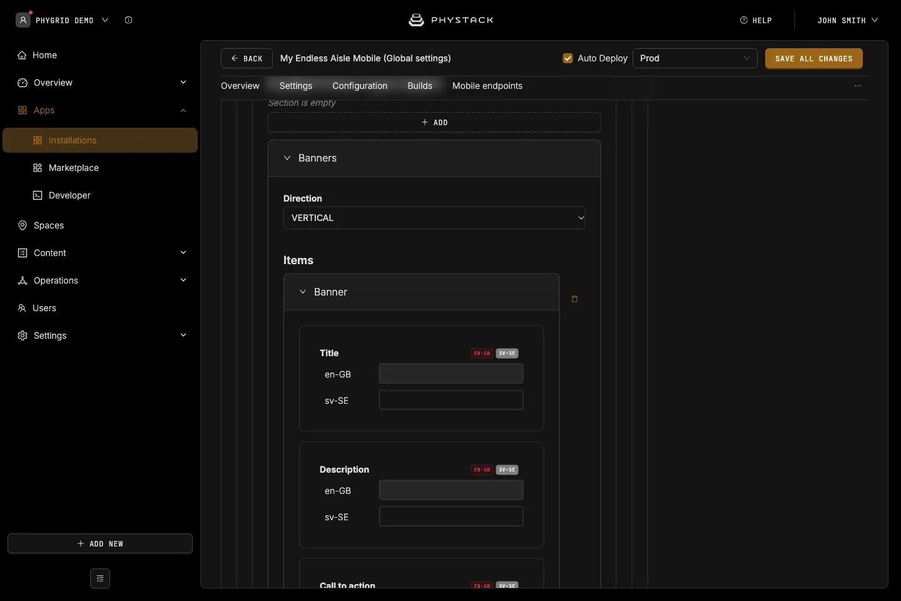Click the Users icon in sidebar

[x=22, y=308]
